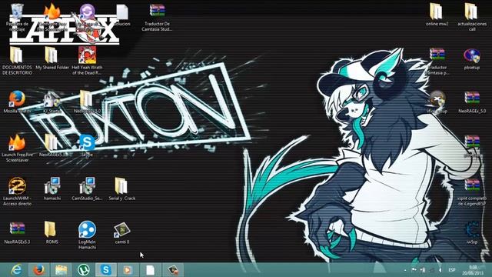Open the Papelera de reciclaje recycle bin
Image resolution: width=492 pixels, height=277 pixels.
(17, 12)
